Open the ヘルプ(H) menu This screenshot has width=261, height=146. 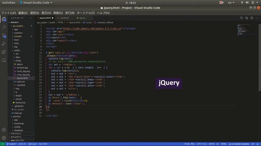click(103, 13)
